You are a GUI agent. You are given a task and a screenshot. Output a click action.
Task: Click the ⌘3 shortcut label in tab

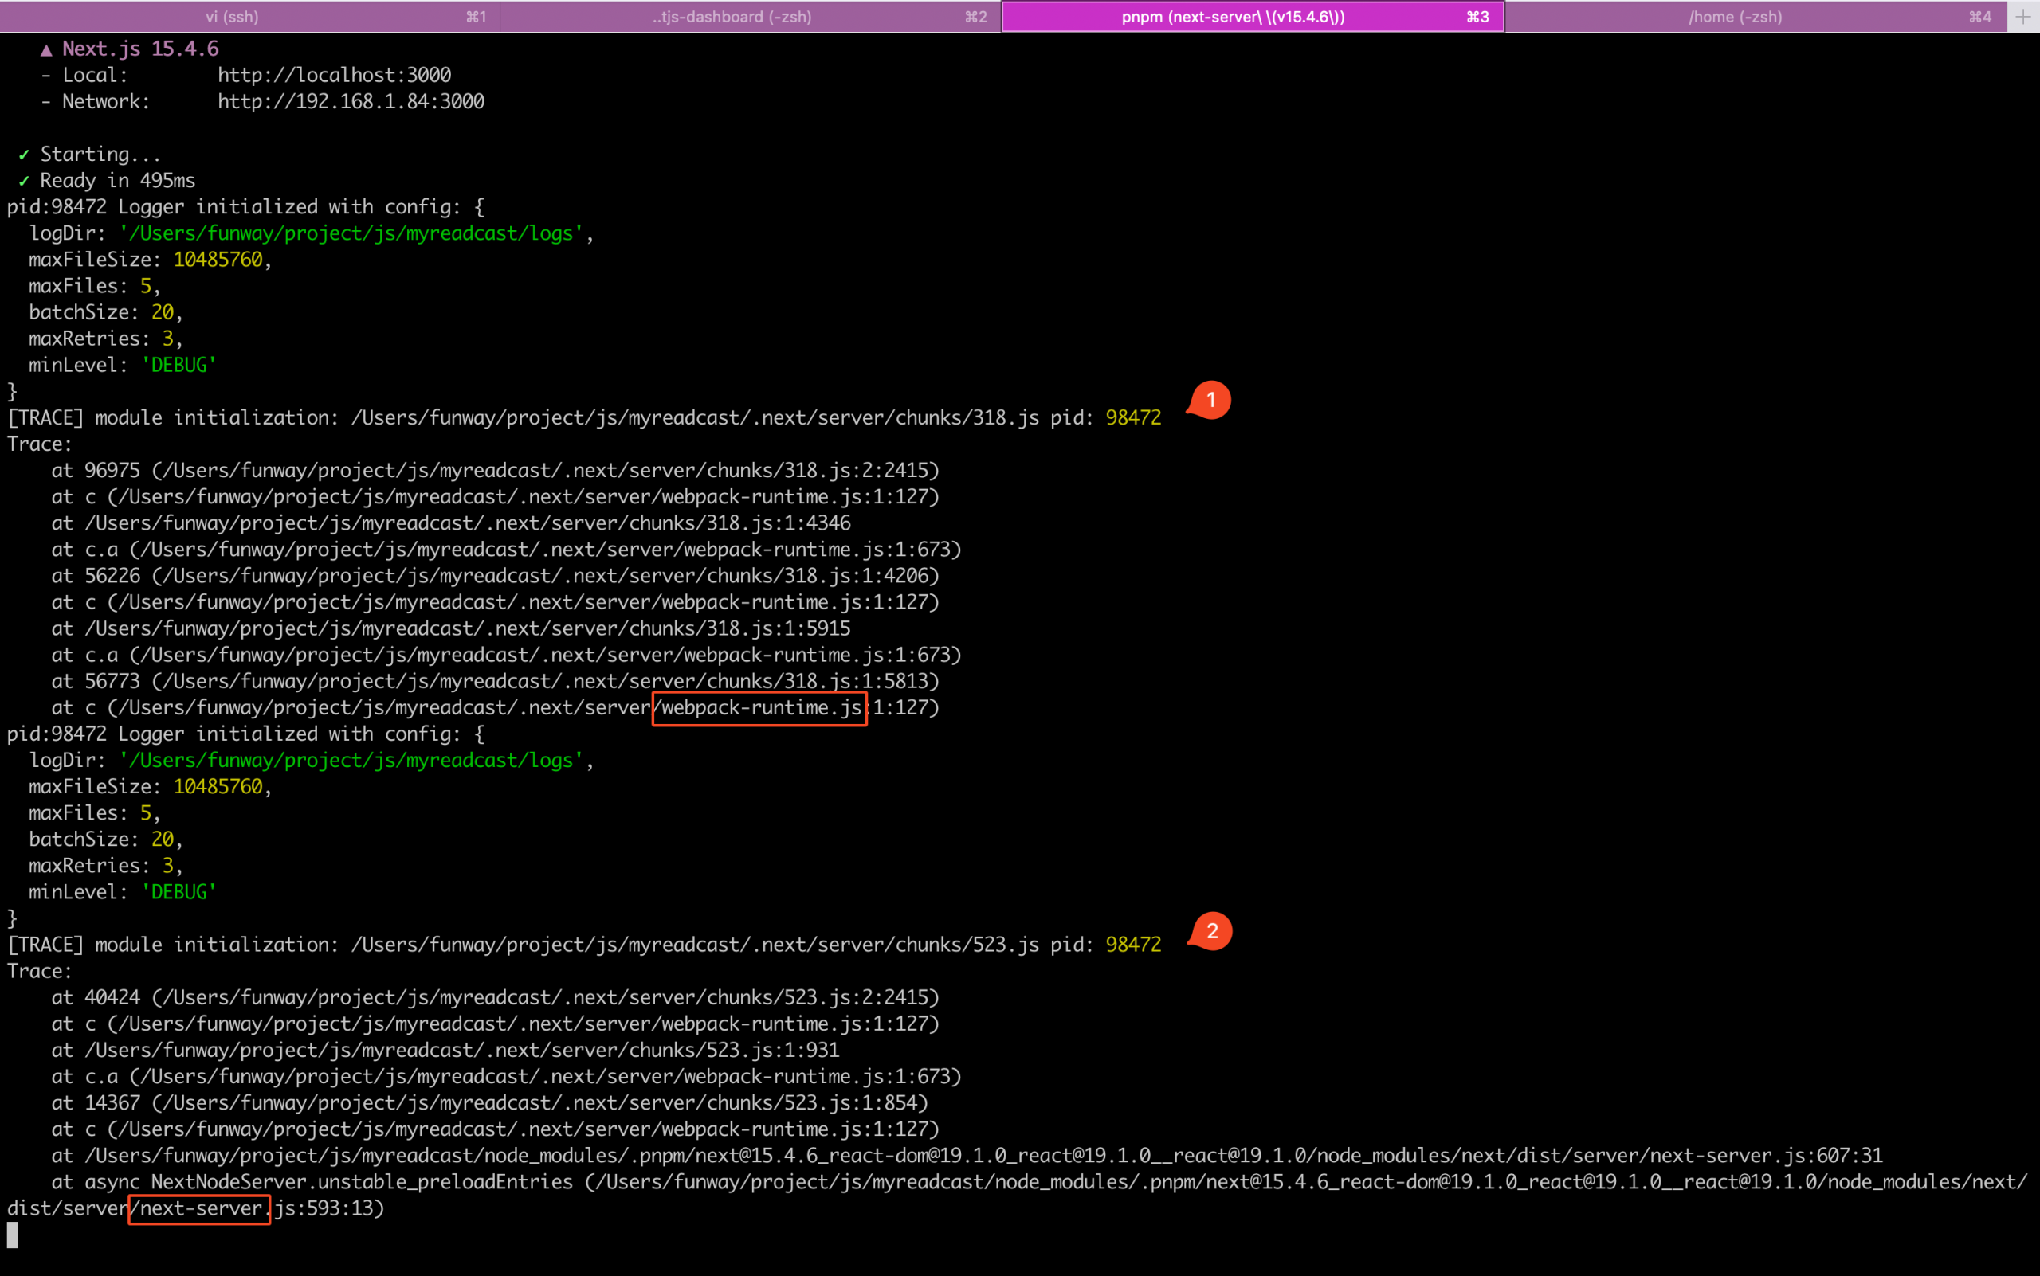[x=1477, y=17]
